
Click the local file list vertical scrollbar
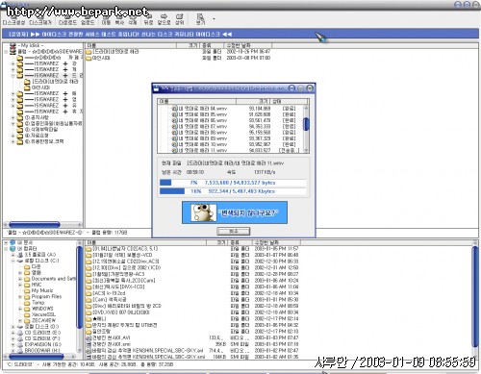point(475,296)
